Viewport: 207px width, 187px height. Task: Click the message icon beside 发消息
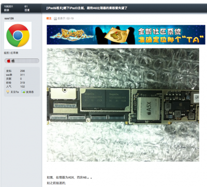coord(23,92)
